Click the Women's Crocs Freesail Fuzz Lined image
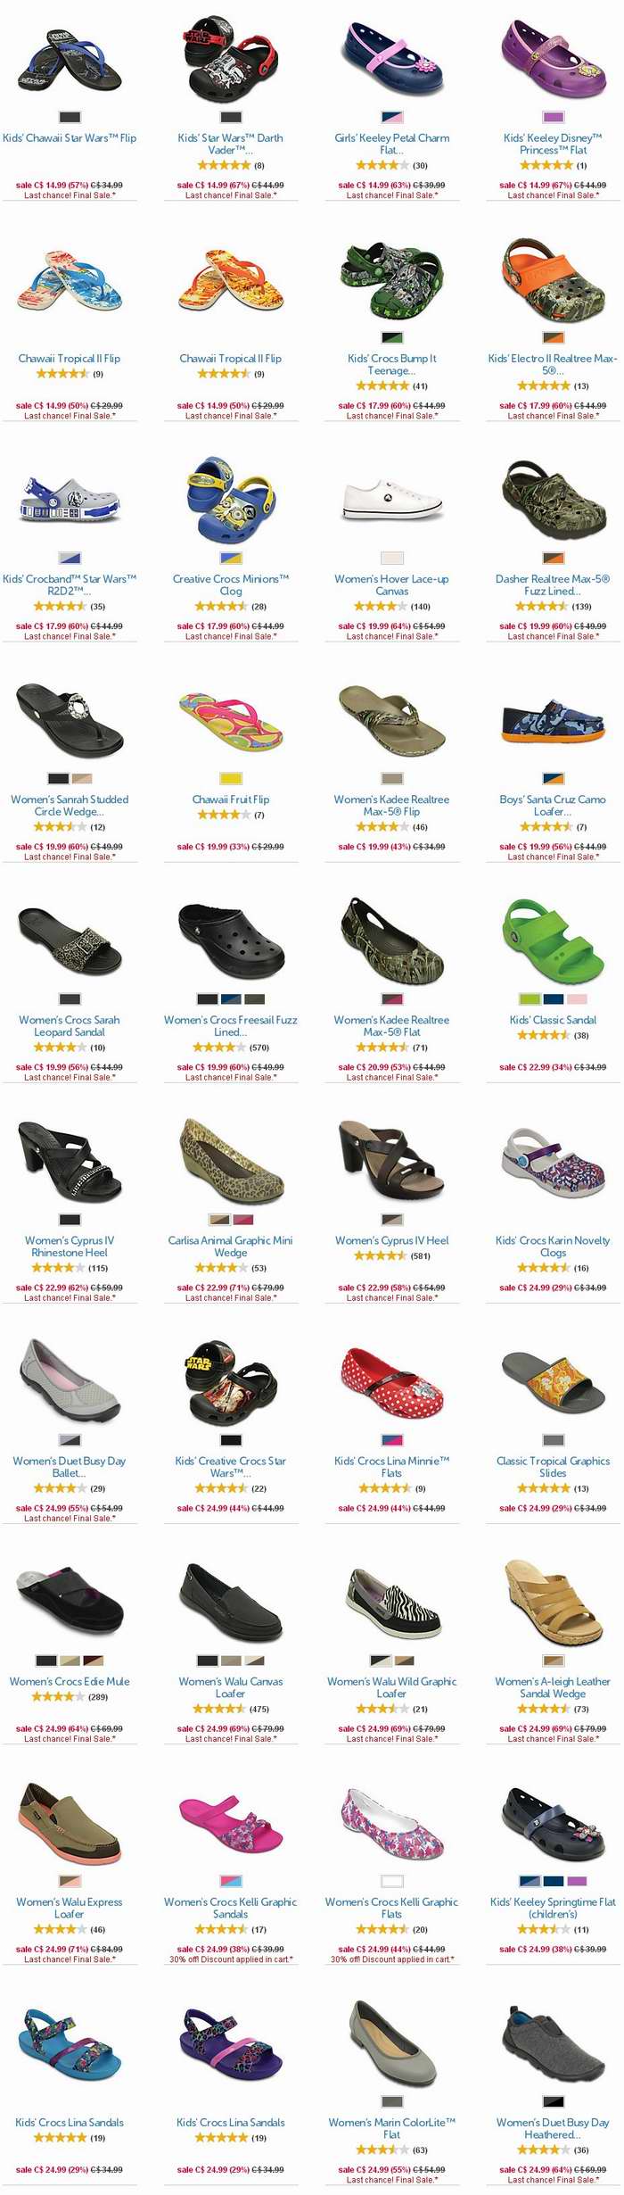Image resolution: width=624 pixels, height=2195 pixels. (x=231, y=940)
